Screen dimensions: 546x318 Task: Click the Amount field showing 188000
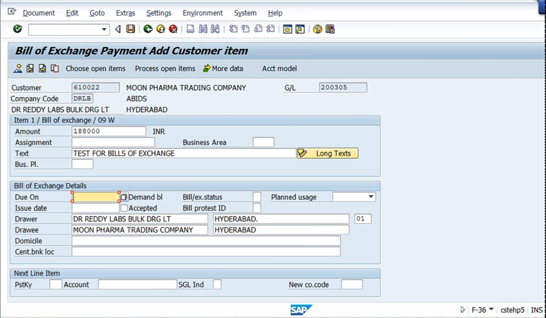109,131
